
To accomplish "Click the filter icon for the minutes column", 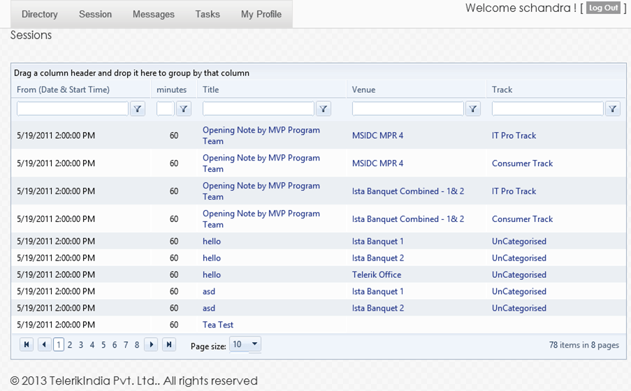I will click(184, 109).
